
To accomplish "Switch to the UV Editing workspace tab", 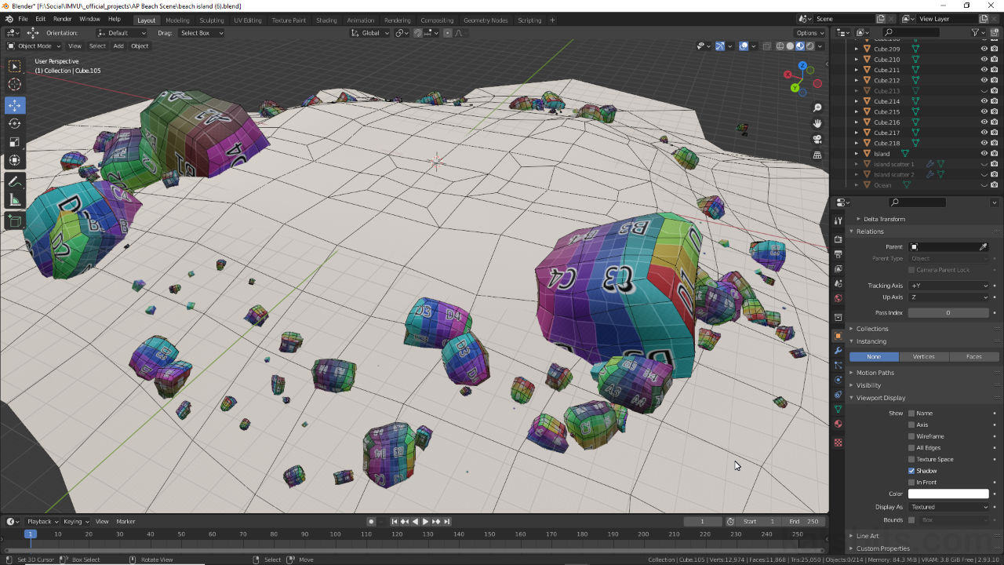I will click(x=248, y=20).
